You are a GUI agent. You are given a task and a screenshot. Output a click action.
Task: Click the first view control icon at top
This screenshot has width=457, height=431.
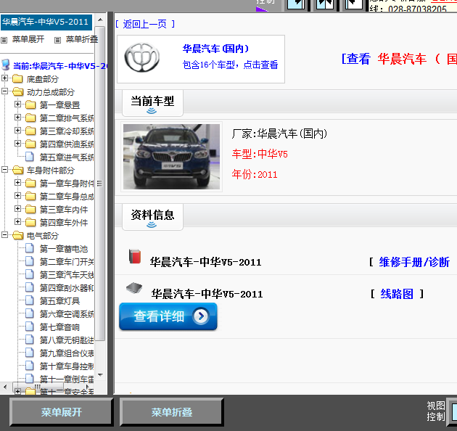click(296, 4)
